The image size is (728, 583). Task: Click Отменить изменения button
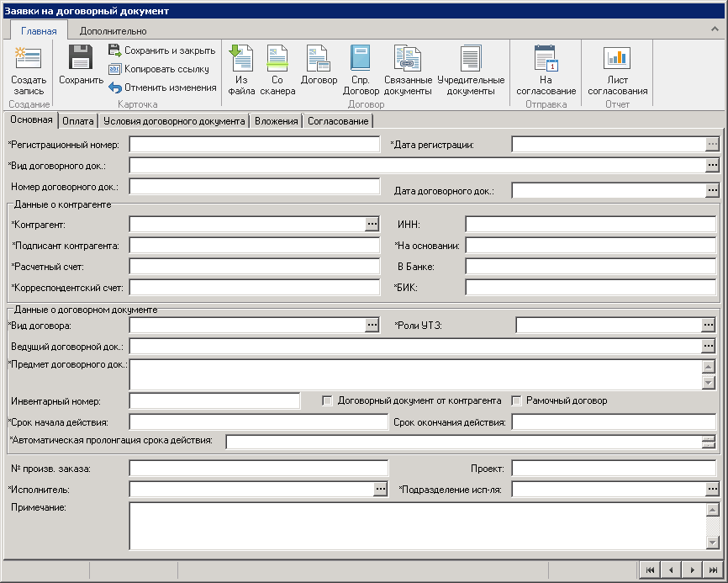[x=161, y=87]
